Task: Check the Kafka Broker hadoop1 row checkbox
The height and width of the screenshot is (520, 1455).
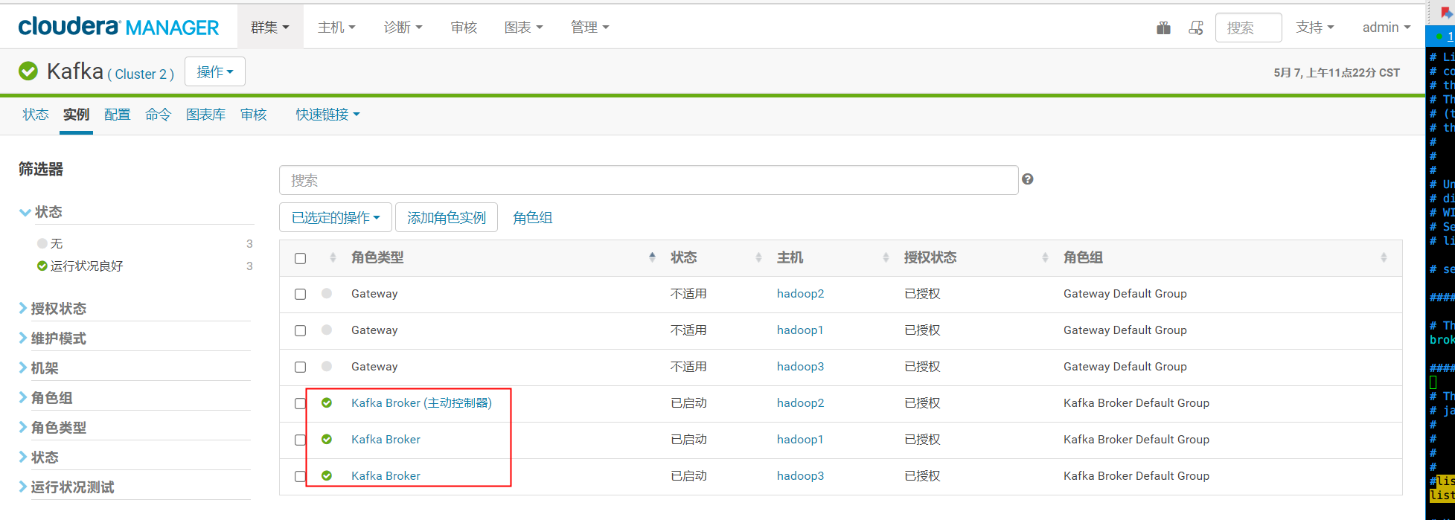Action: click(x=301, y=440)
